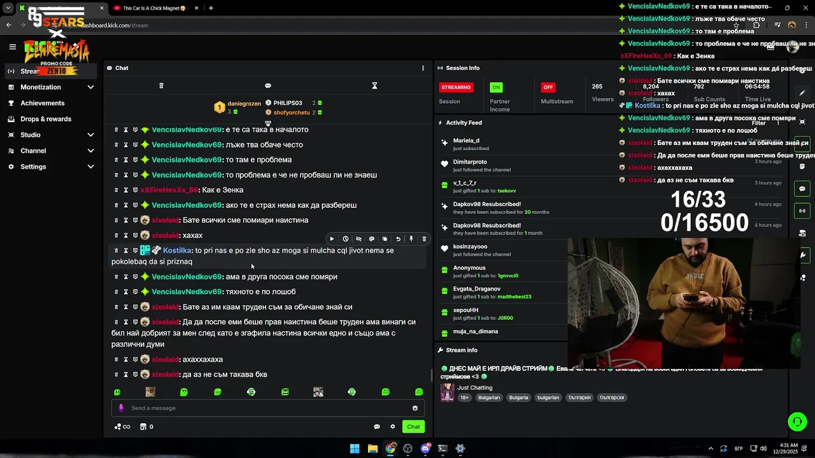Screen dimensions: 815x458
Task: Toggle chat bubble button in right toolbar
Action: pos(802,189)
